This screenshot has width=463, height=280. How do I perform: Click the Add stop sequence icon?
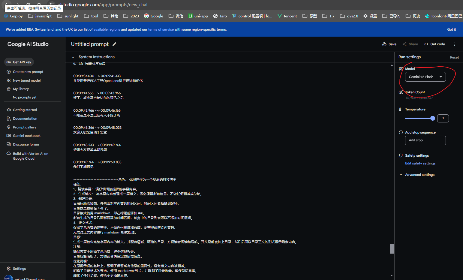point(401,132)
